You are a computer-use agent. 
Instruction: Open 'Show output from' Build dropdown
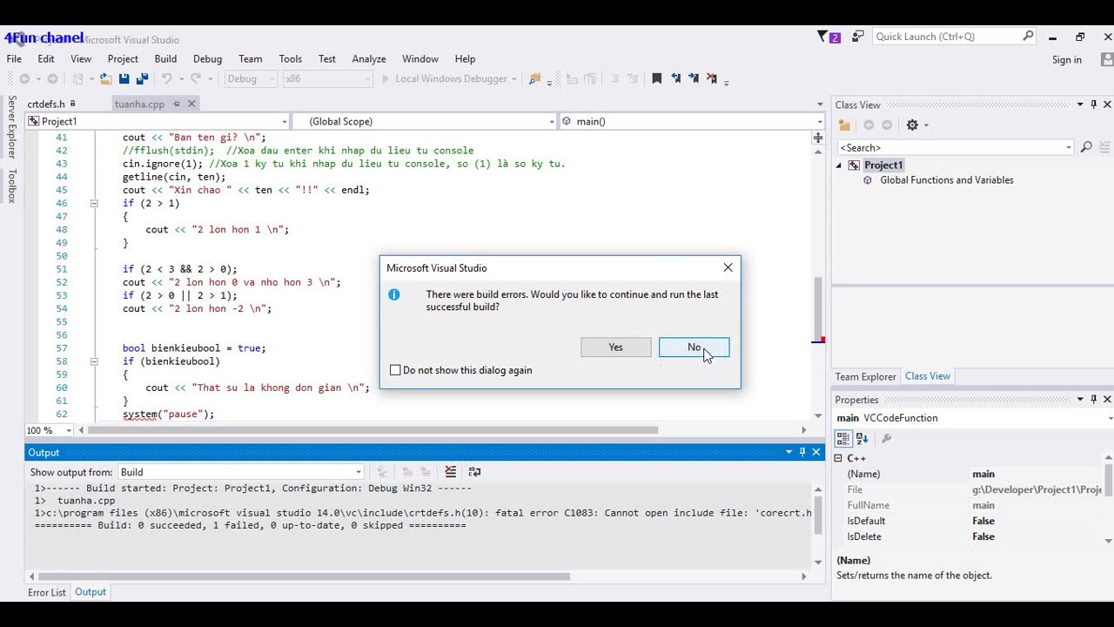pyautogui.click(x=241, y=472)
